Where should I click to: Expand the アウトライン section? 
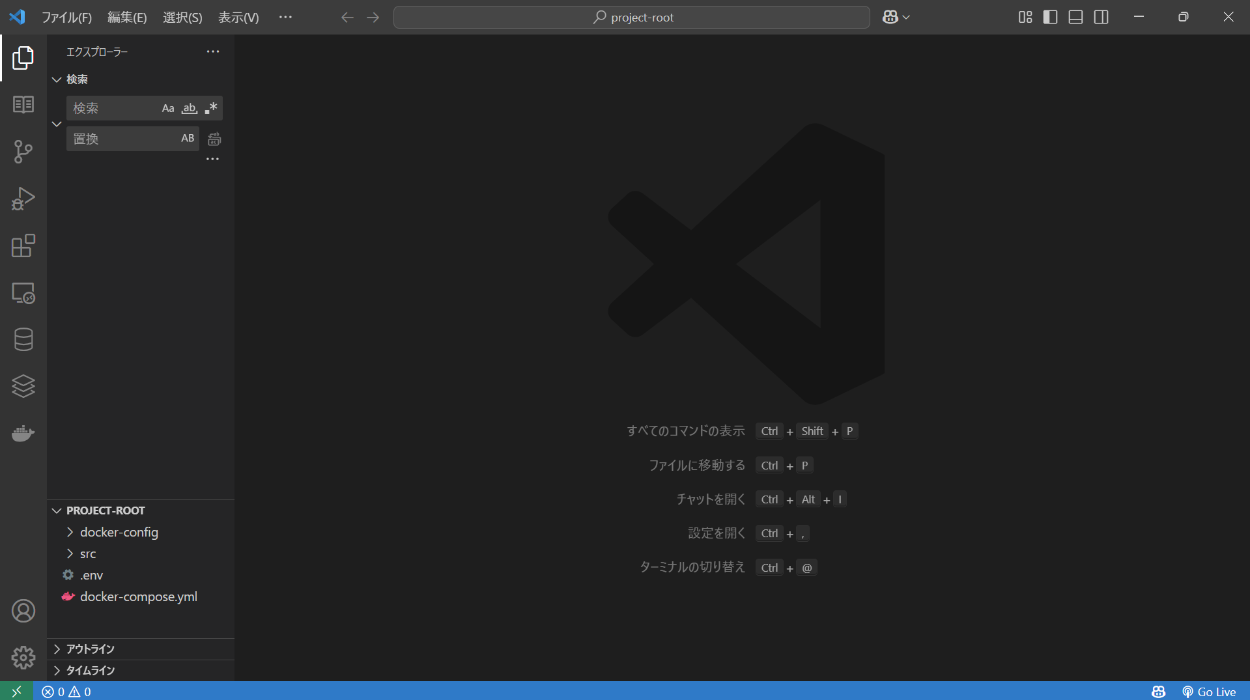tap(57, 649)
